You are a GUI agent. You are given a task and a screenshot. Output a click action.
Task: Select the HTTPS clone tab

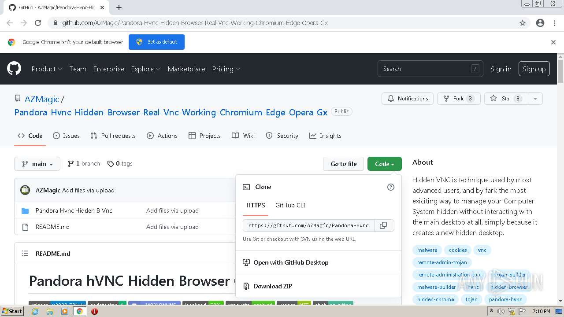(x=256, y=205)
